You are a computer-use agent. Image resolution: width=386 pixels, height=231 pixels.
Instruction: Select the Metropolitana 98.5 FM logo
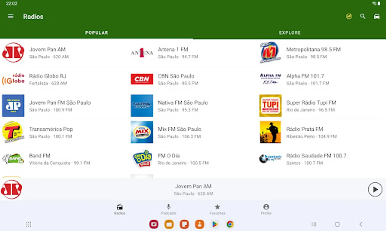click(x=270, y=52)
